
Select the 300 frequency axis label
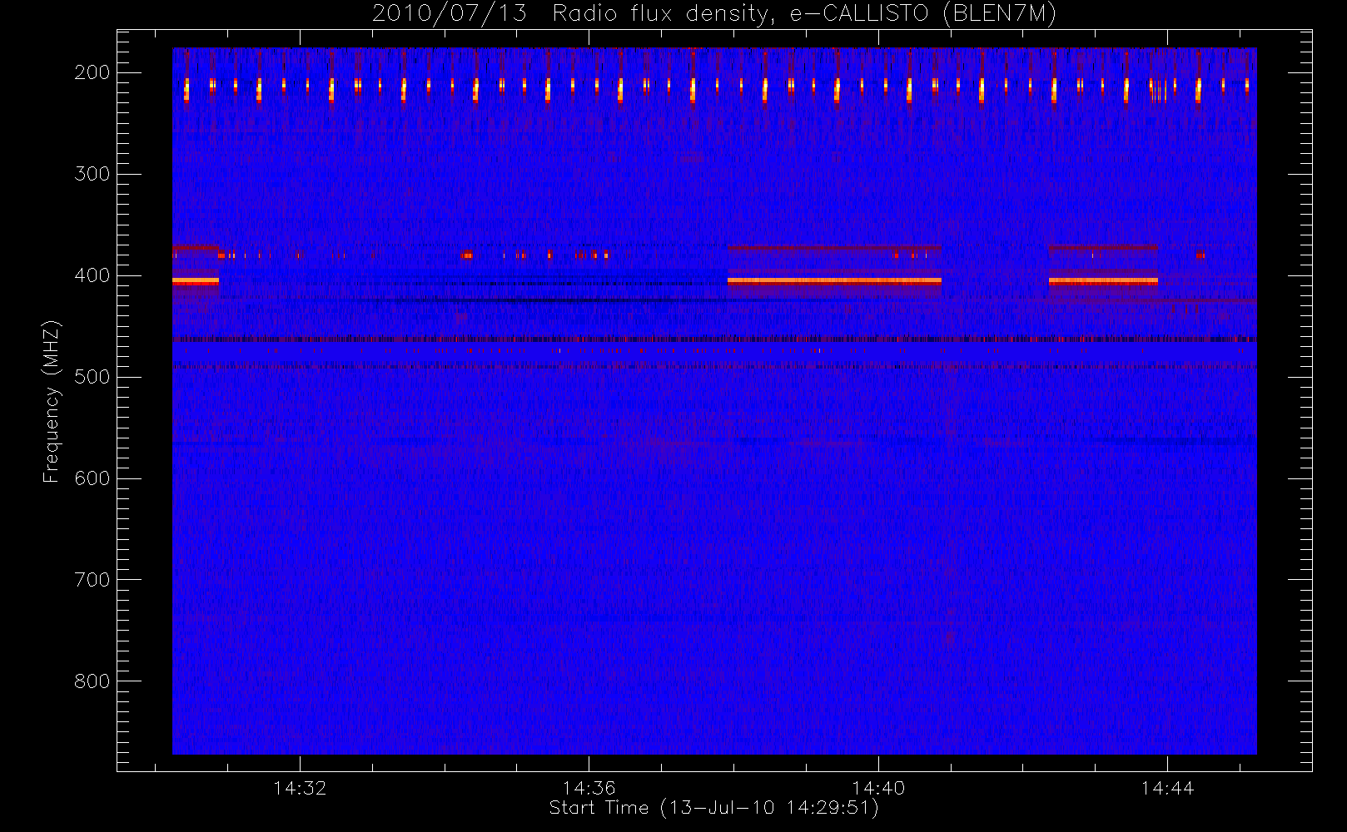point(92,174)
